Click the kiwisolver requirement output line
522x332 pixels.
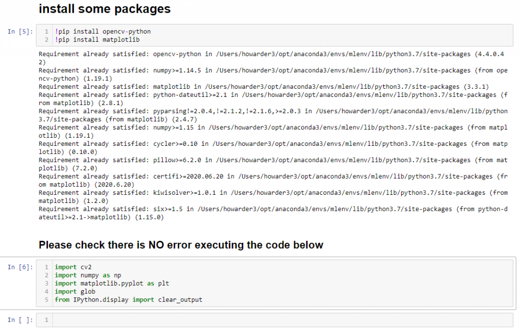pyautogui.click(x=273, y=193)
